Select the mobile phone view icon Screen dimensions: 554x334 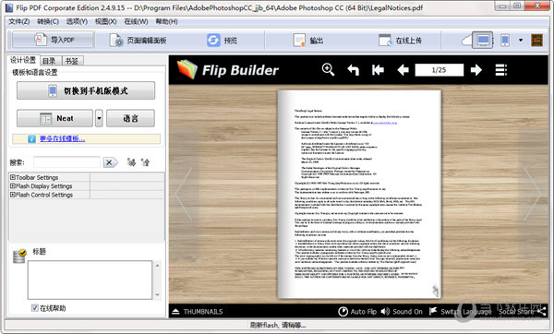(x=505, y=41)
